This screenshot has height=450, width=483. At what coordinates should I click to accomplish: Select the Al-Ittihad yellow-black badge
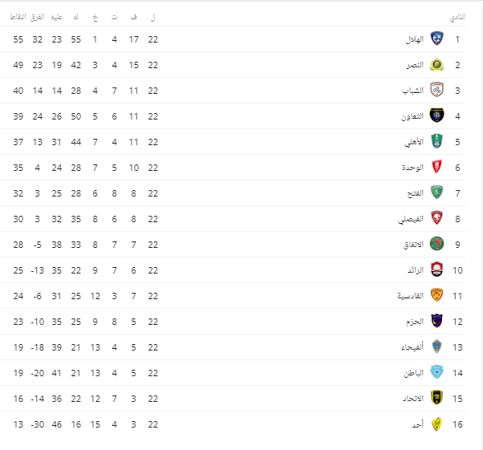pos(436,398)
